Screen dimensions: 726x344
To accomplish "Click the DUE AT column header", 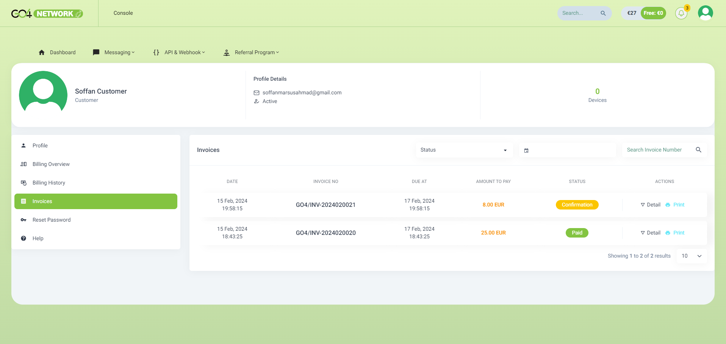I will click(419, 181).
